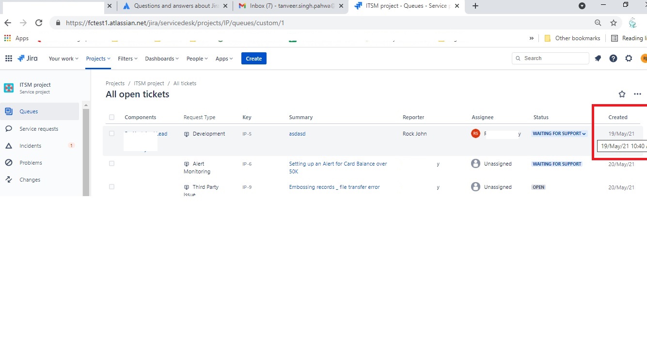Open the Jira help icon
The width and height of the screenshot is (647, 338).
coord(613,59)
